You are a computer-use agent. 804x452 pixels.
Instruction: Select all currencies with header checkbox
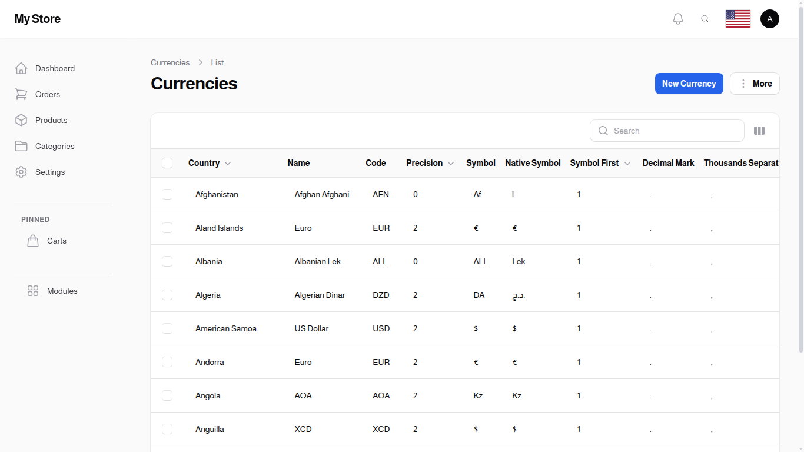click(167, 163)
